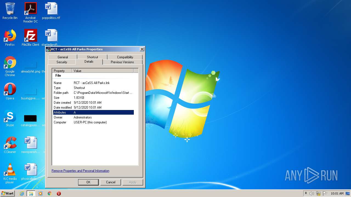351x197 pixels.
Task: Open the Recycle Bin desktop icon
Action: click(10, 11)
